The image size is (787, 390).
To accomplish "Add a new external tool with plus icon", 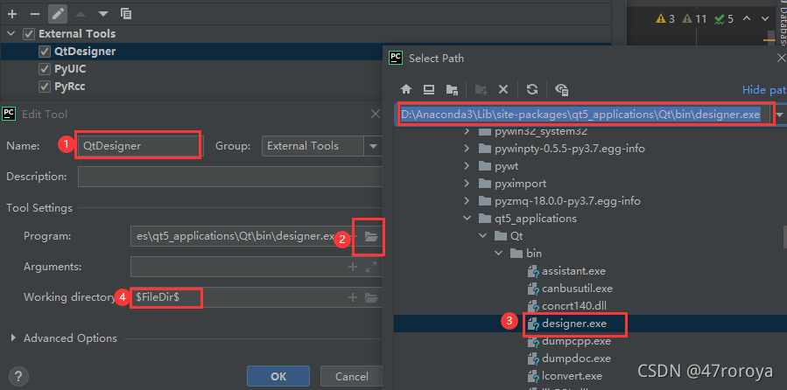I will [x=12, y=14].
